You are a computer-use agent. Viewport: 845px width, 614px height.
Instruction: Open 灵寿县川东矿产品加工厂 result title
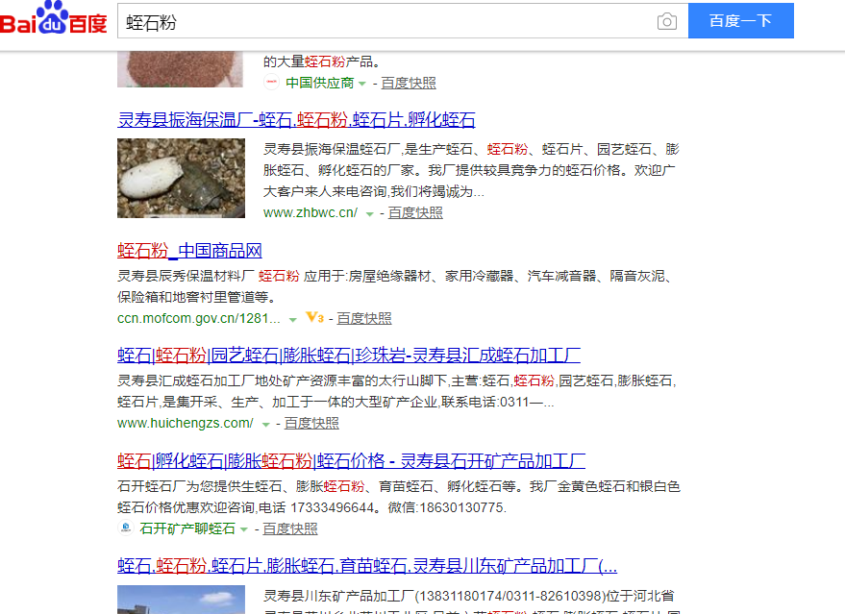[x=367, y=566]
